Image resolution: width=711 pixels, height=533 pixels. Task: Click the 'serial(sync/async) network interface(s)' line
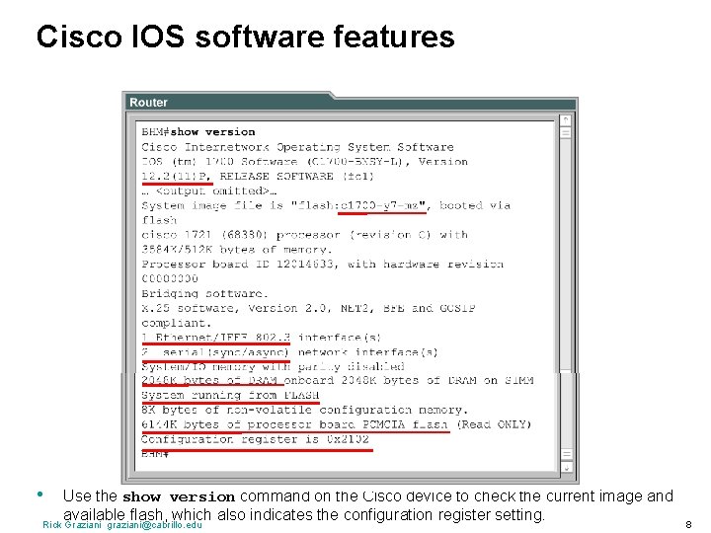coord(289,352)
